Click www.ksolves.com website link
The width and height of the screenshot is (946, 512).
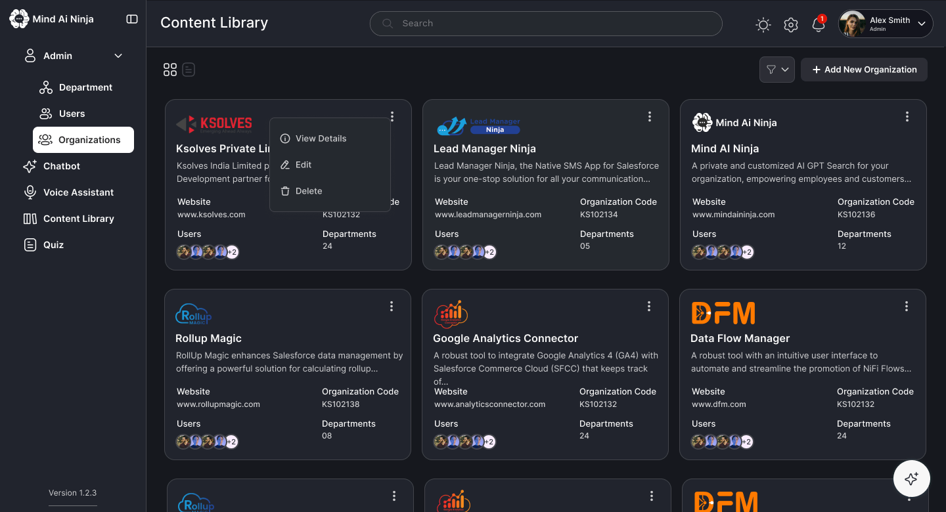(x=212, y=215)
